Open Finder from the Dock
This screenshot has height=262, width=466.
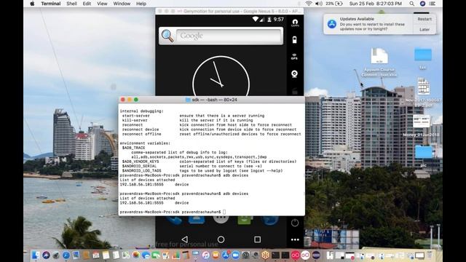tap(36, 255)
